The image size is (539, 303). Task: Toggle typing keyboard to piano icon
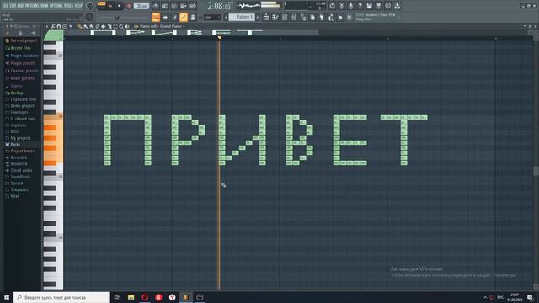(156, 17)
